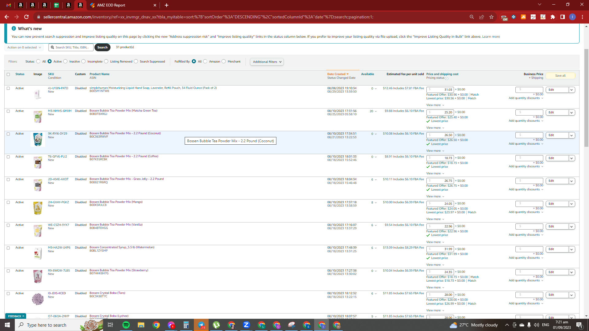Screen dimensions: 589x331
Task: Open the browser zoom magnifier icon
Action: pyautogui.click(x=472, y=17)
